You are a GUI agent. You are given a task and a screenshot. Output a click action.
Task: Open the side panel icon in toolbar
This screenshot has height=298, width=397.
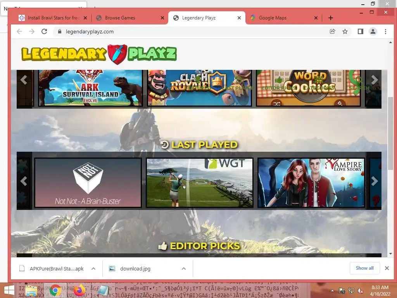(x=360, y=31)
